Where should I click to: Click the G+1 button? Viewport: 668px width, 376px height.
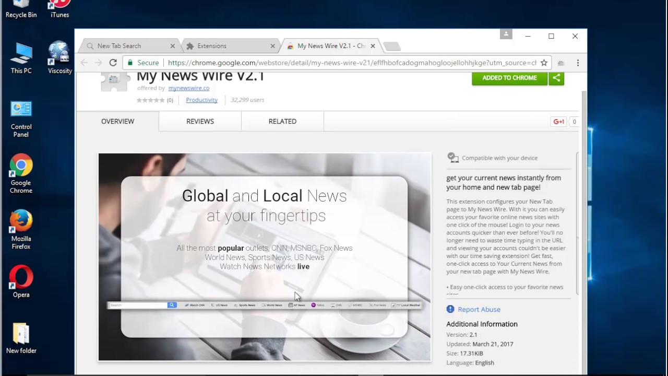559,122
